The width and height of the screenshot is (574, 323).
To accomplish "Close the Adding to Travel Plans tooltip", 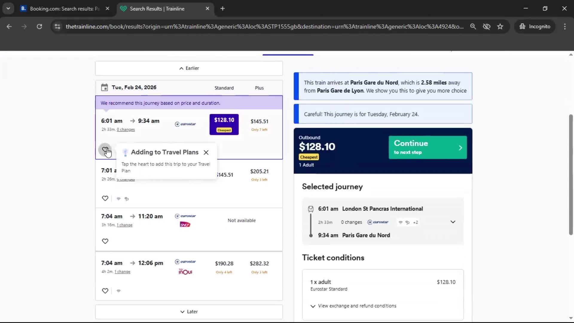I will pos(206,153).
